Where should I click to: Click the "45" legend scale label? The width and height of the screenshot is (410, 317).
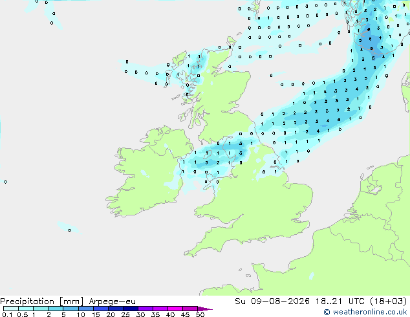pyautogui.click(x=185, y=314)
